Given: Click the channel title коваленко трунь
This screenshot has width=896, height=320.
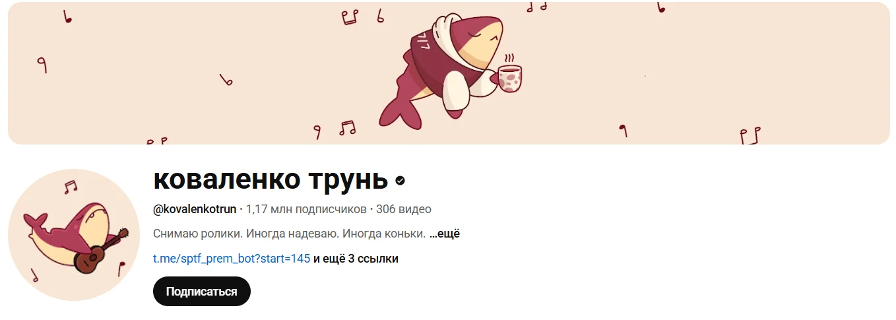Looking at the screenshot, I should [271, 179].
